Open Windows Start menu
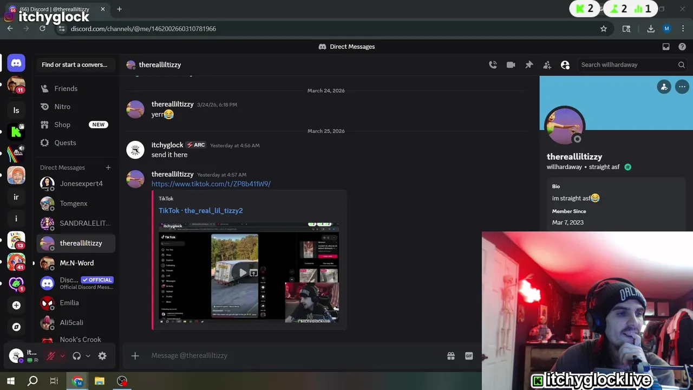693x390 pixels. point(11,381)
